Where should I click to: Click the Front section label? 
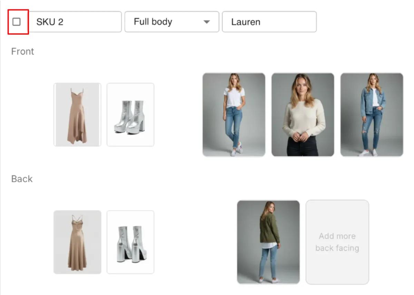(x=22, y=51)
